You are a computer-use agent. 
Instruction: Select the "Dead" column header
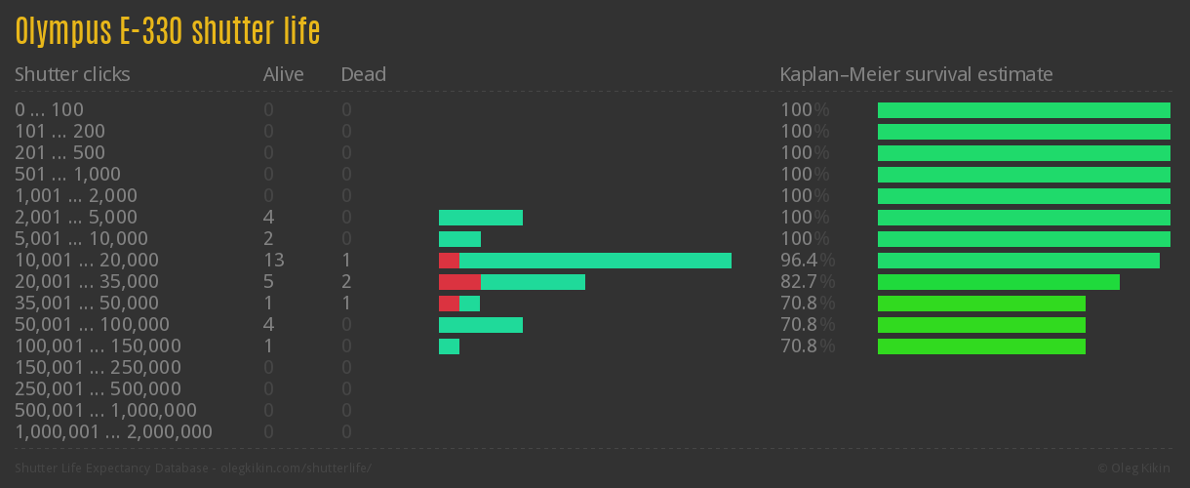(x=363, y=74)
